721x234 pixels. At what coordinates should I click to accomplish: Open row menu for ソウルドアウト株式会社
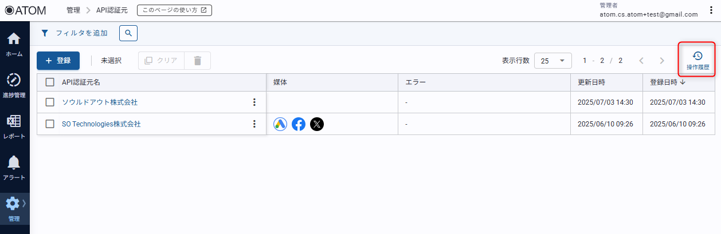click(x=254, y=102)
